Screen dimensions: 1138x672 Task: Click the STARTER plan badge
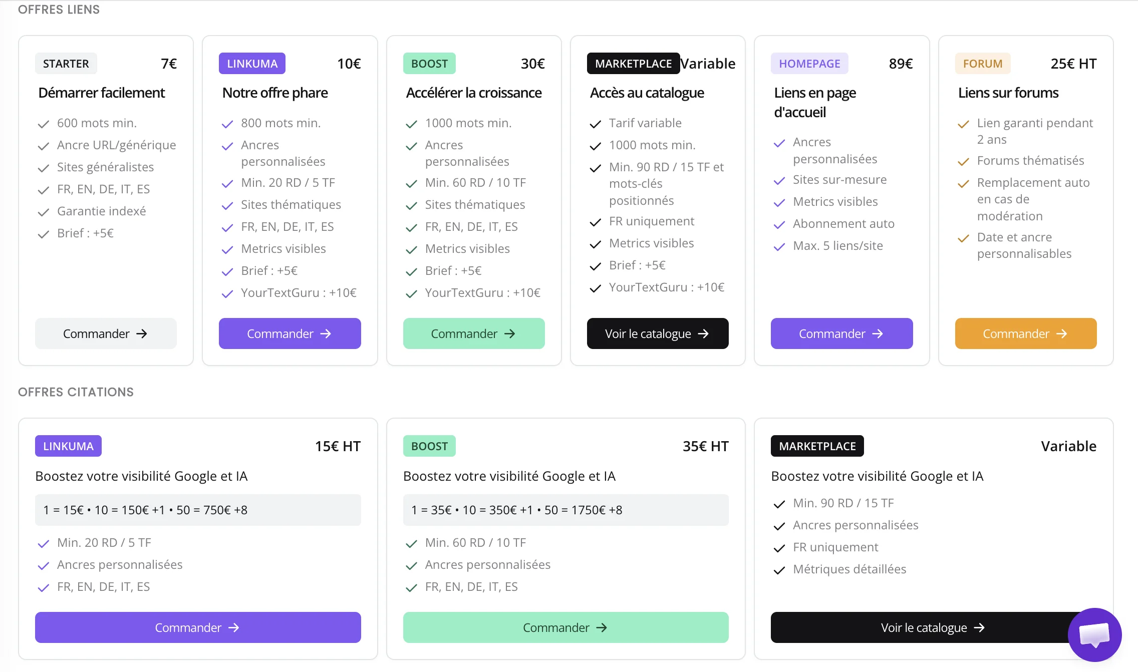point(66,64)
